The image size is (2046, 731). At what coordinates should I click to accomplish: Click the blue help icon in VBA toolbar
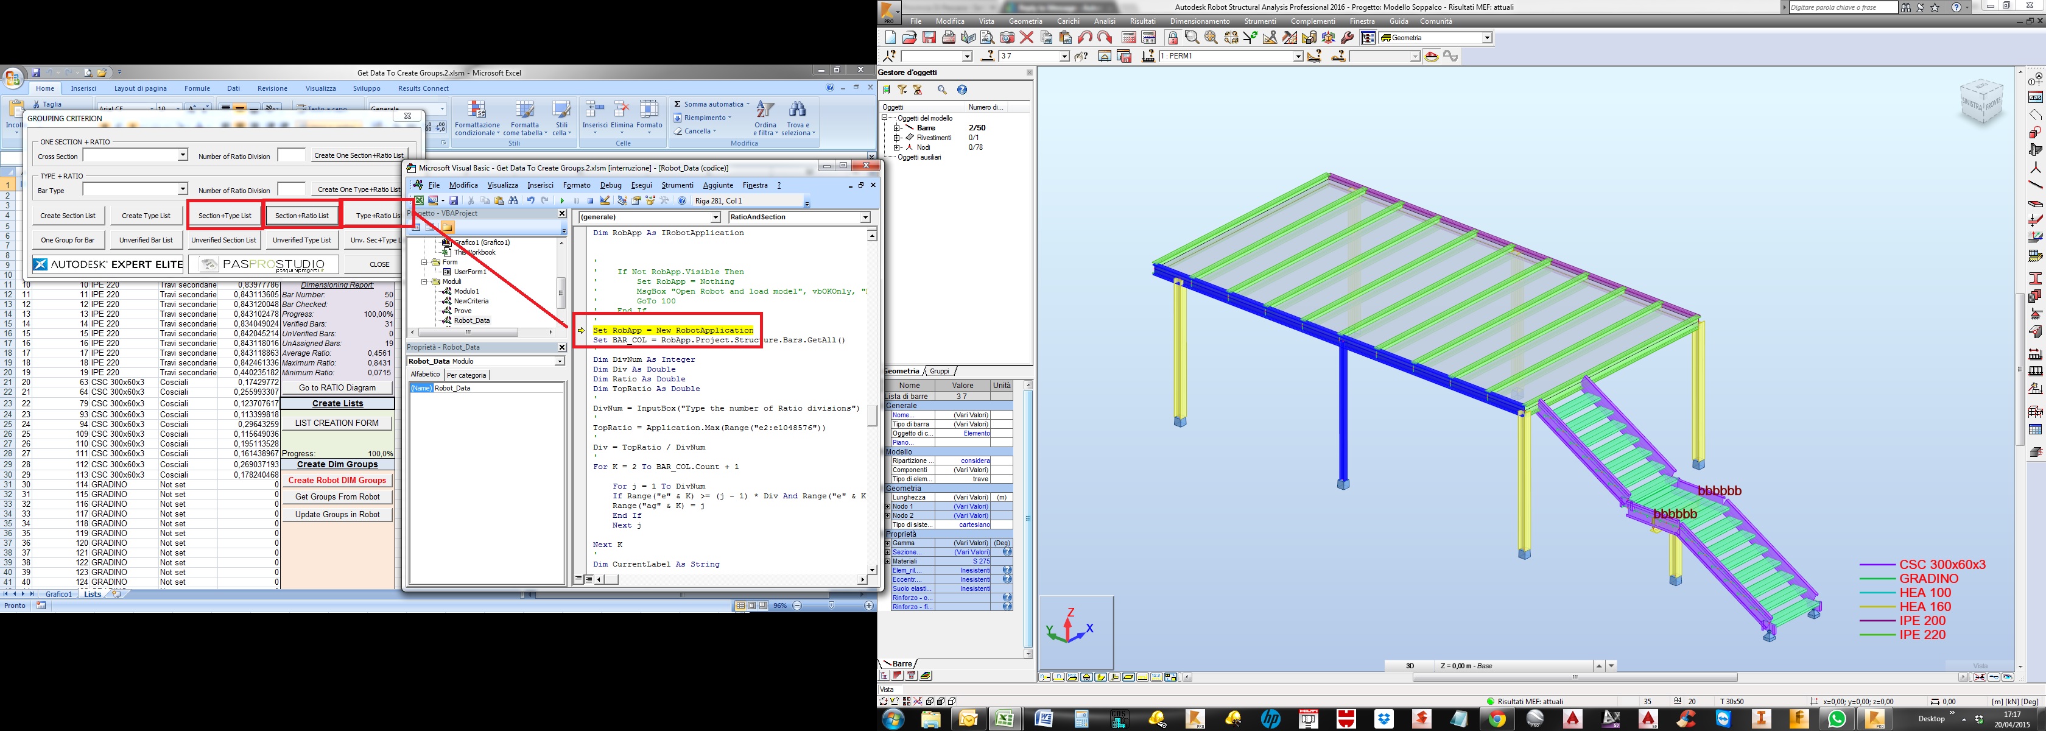tap(682, 200)
